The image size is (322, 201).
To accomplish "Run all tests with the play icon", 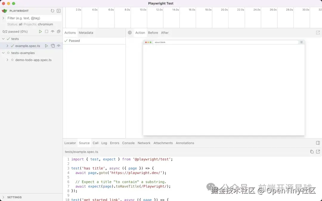I will click(41, 32).
